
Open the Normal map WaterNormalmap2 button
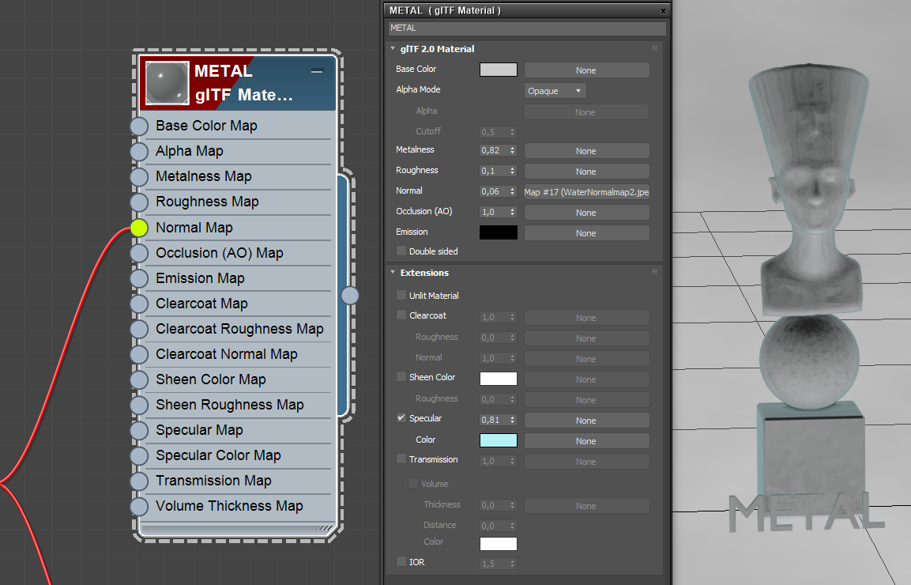(586, 192)
